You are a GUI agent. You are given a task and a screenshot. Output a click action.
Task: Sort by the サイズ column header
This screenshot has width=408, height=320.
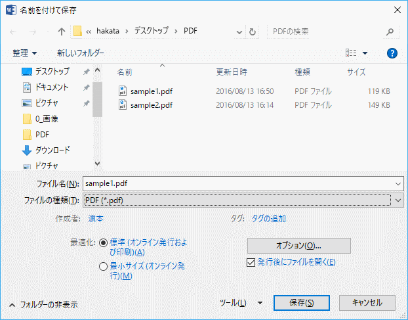[356, 72]
